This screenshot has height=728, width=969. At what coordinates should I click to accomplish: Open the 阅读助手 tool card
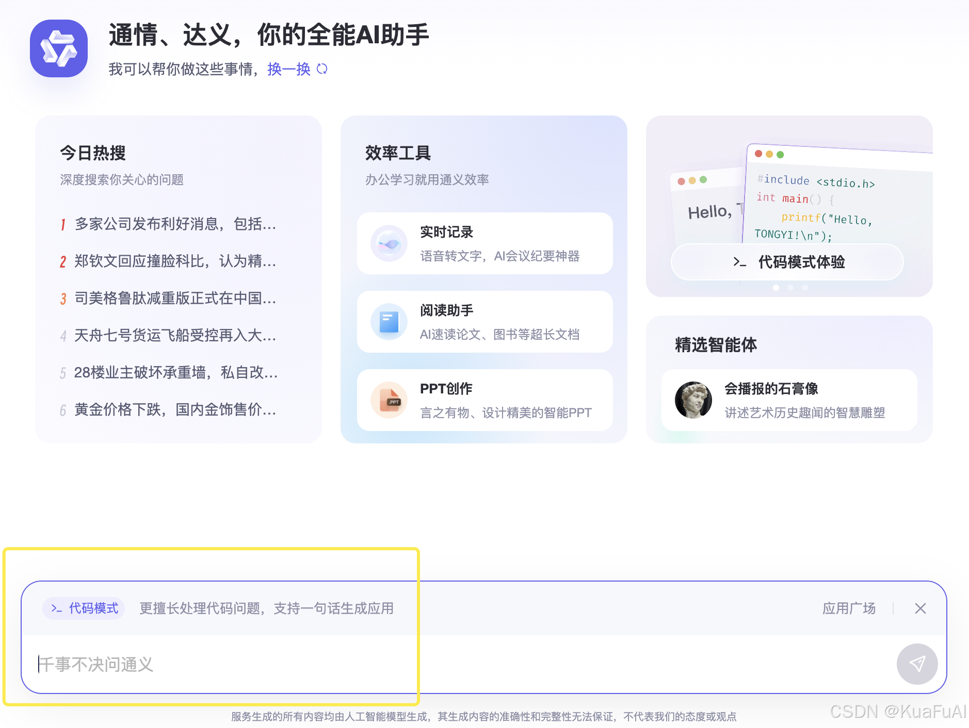pos(484,322)
